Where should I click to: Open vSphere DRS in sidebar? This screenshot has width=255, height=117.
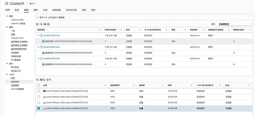coord(17,20)
